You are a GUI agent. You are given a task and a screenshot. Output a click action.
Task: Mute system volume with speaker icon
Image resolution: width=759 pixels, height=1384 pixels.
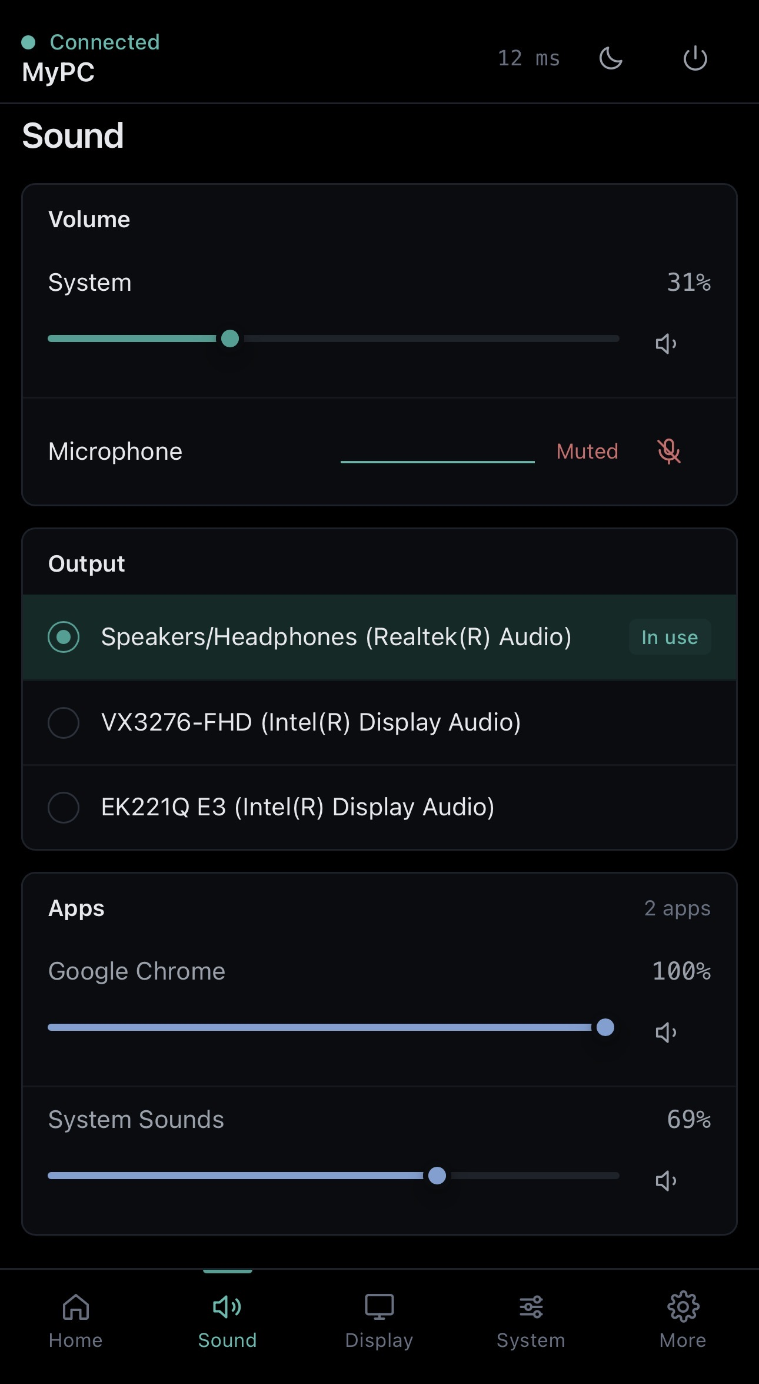[667, 344]
